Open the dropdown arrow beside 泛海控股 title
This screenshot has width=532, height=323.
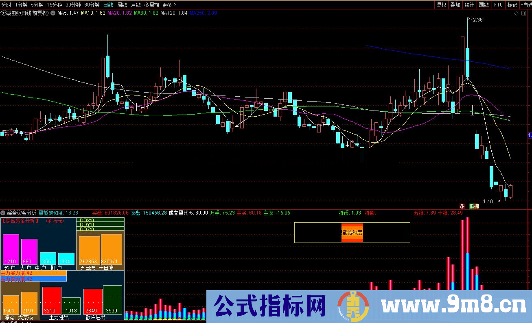tap(53, 13)
